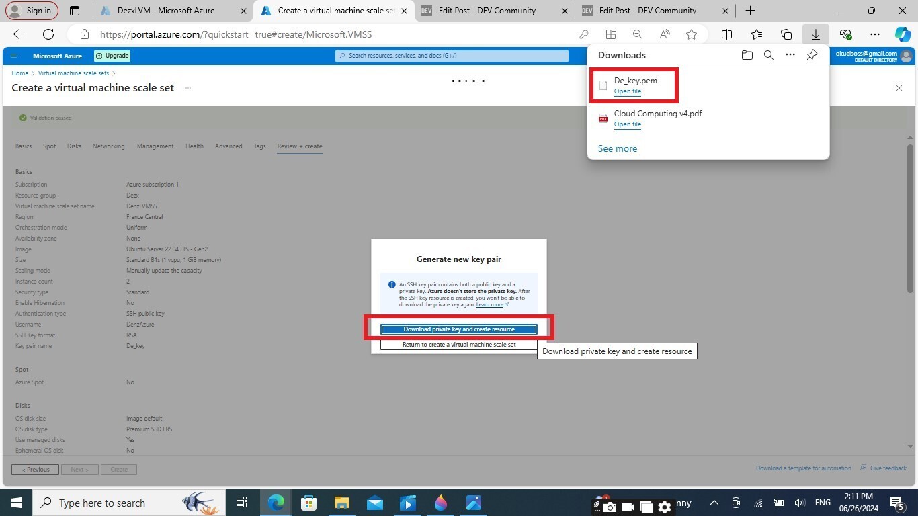Open More options in Downloads panel
918x516 pixels.
click(x=790, y=55)
